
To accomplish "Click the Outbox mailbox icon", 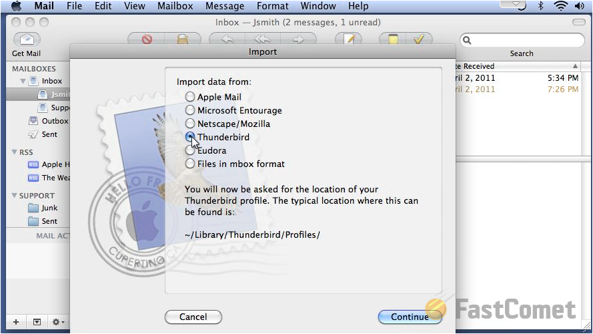I will (x=33, y=121).
